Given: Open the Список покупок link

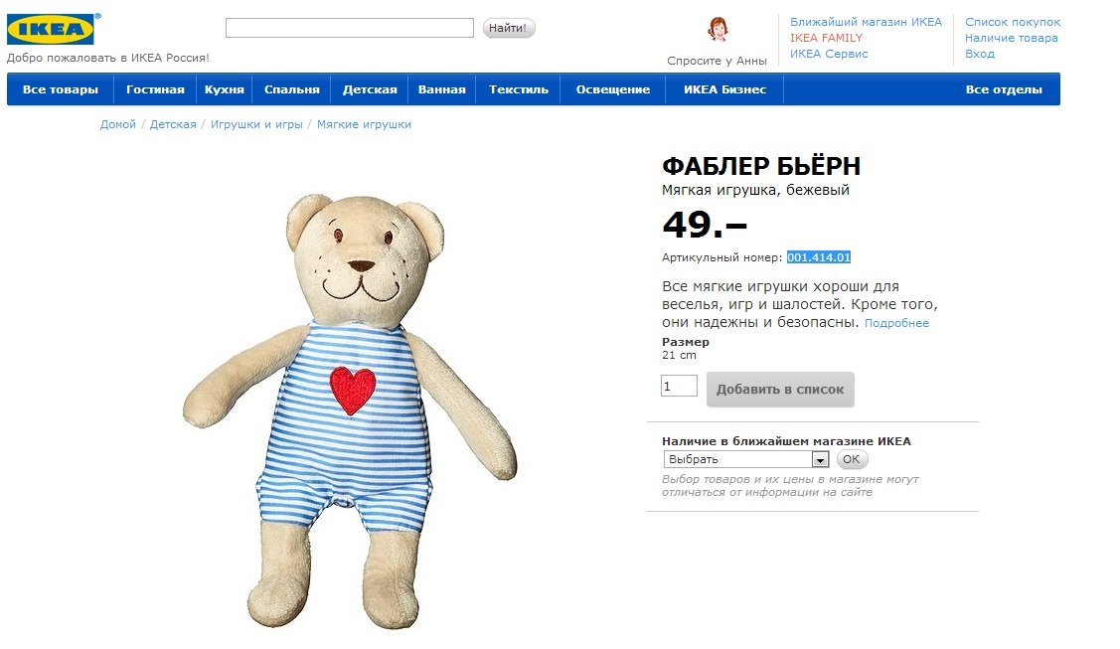Looking at the screenshot, I should pos(1012,22).
